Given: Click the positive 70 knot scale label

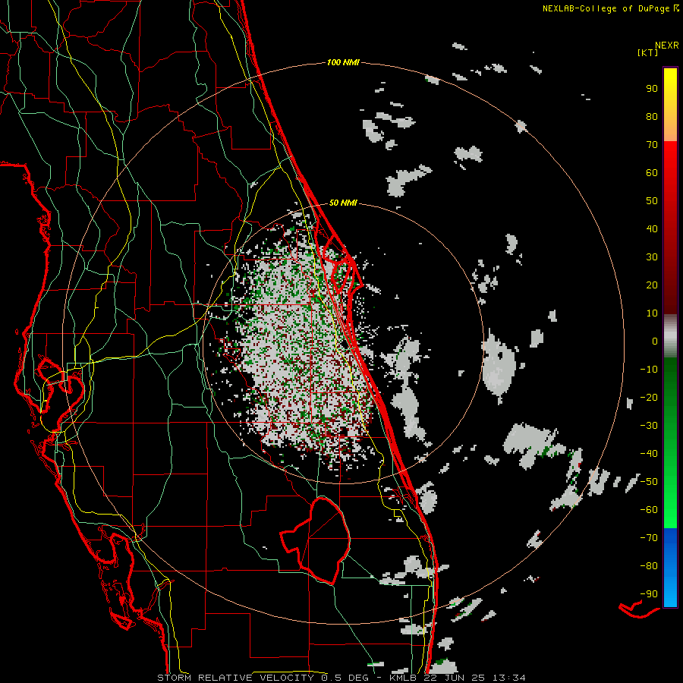Looking at the screenshot, I should (652, 145).
